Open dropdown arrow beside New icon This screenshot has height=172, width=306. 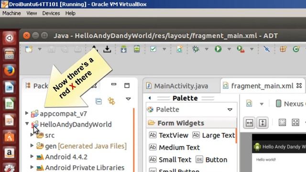tap(40, 49)
